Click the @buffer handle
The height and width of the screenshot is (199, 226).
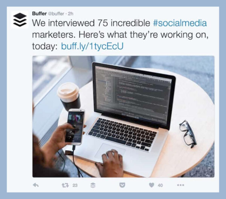pos(57,14)
